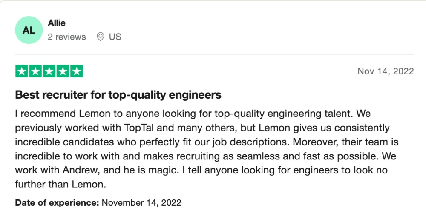Open the "Best recruiter for top-quality engineers" title
426x213 pixels.
(118, 95)
